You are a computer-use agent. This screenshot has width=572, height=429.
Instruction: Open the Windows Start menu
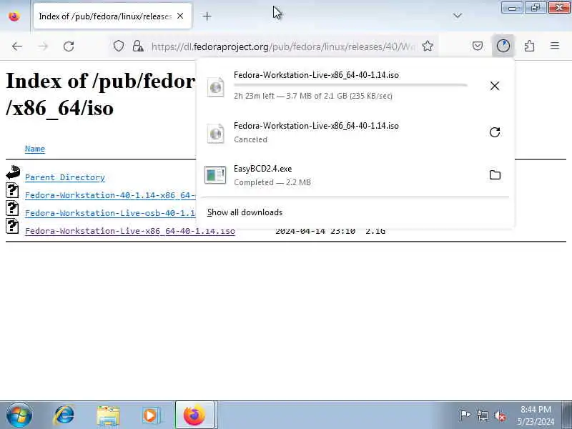(19, 415)
